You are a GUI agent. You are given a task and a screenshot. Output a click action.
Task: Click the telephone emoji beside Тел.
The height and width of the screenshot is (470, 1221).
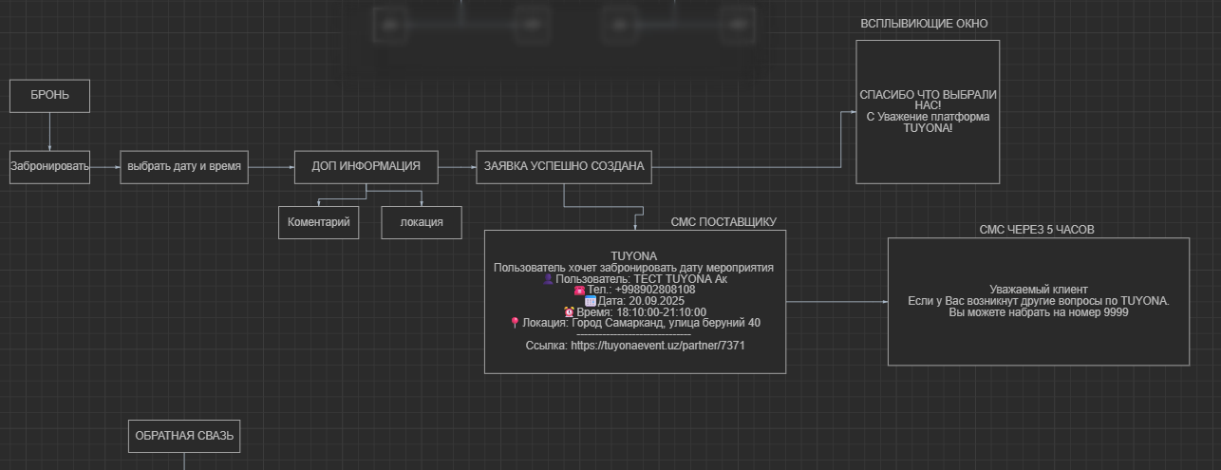[579, 291]
